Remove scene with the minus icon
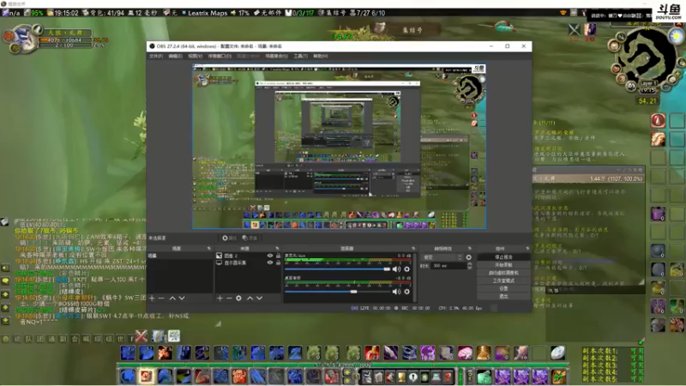 coord(161,298)
